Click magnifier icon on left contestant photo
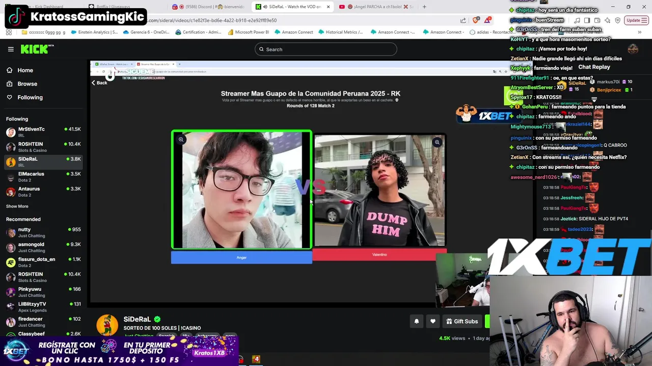This screenshot has width=652, height=366. [181, 140]
